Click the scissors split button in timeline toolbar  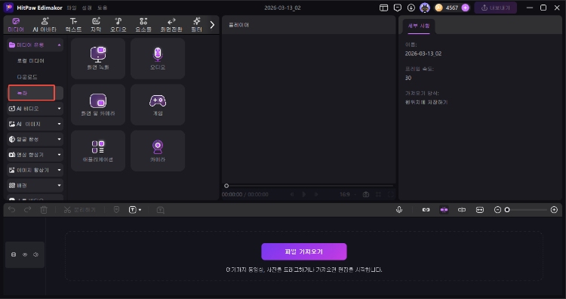pos(79,210)
